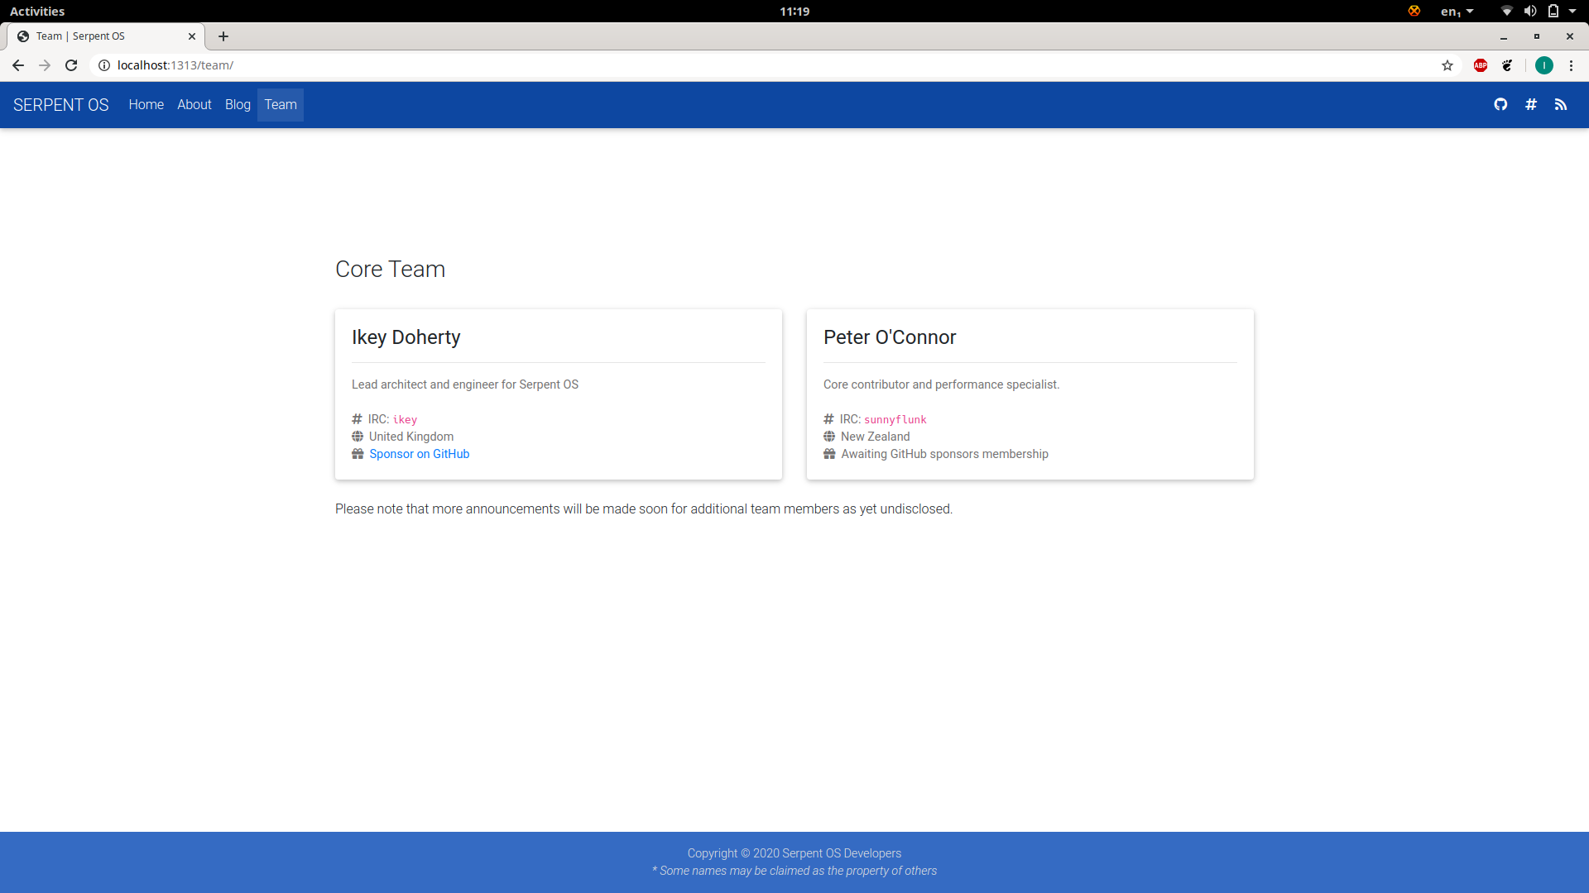Open the volume indicator in top bar
1589x893 pixels.
pos(1530,11)
